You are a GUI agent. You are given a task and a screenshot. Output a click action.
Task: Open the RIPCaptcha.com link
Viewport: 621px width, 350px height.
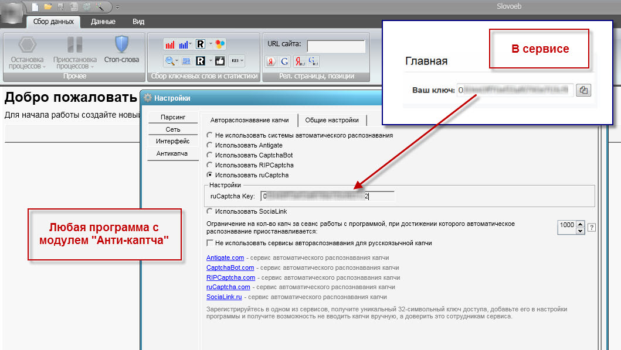(x=230, y=277)
